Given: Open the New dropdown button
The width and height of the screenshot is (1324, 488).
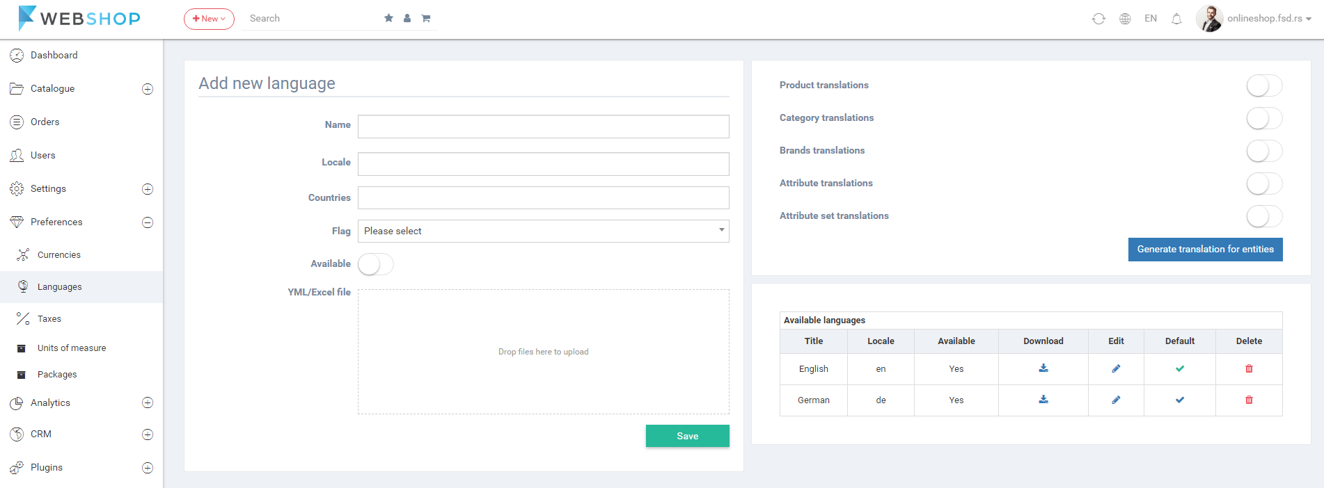Looking at the screenshot, I should (x=209, y=19).
